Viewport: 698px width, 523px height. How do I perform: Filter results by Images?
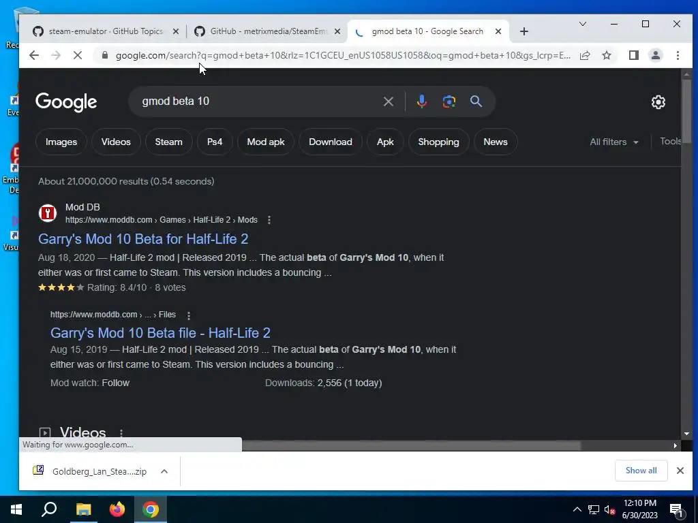tap(61, 142)
